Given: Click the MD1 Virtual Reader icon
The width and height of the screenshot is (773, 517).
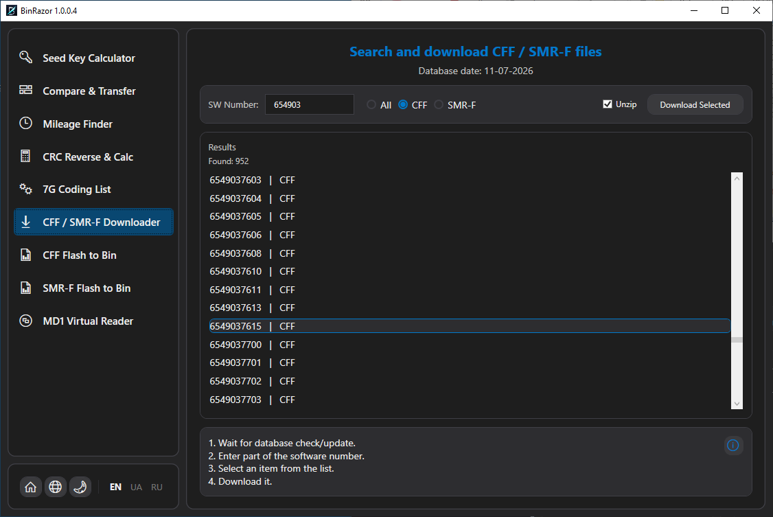Looking at the screenshot, I should (25, 321).
